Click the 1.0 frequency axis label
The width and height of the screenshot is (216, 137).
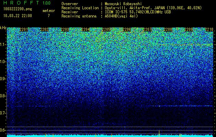[x=2, y=62]
